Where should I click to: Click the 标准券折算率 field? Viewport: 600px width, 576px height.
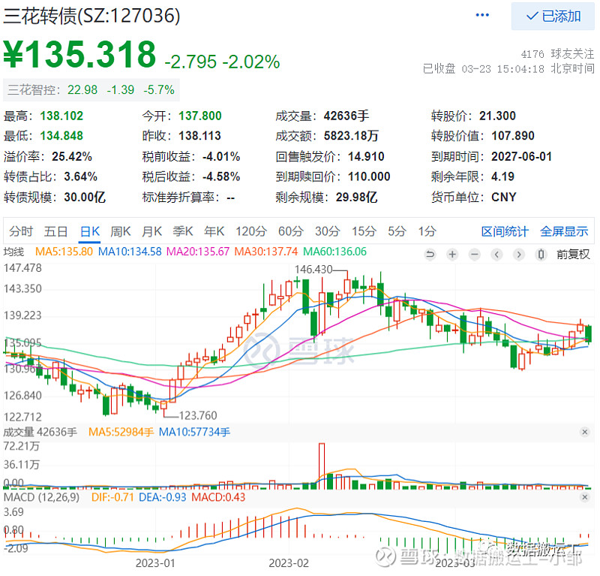coord(188,197)
